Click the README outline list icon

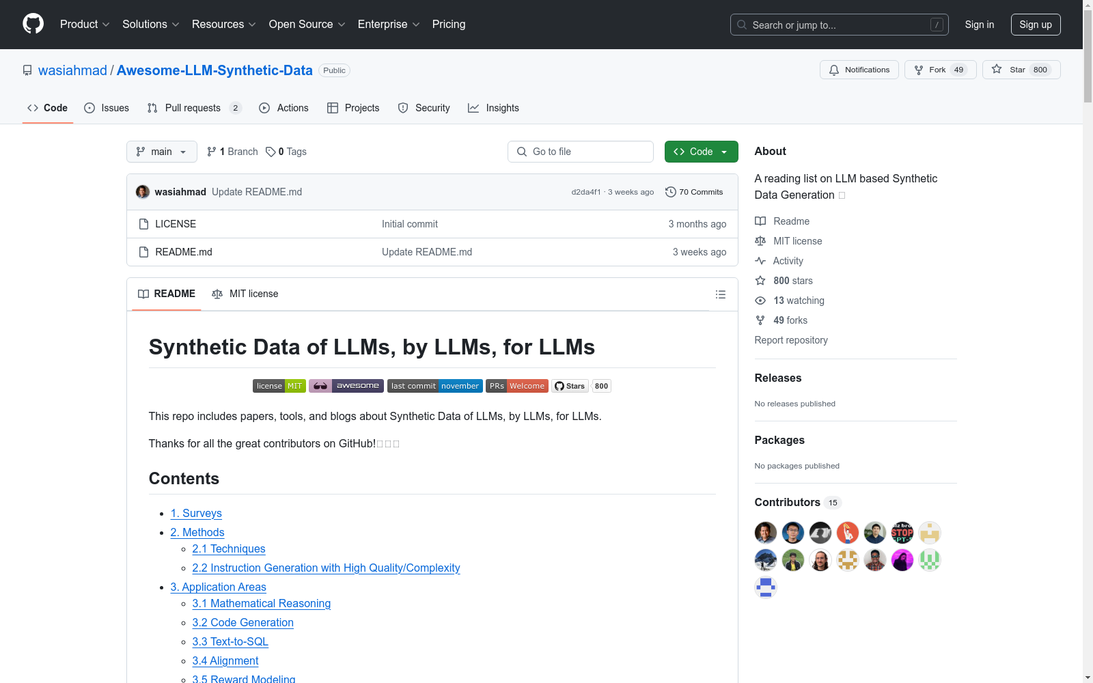(x=720, y=294)
